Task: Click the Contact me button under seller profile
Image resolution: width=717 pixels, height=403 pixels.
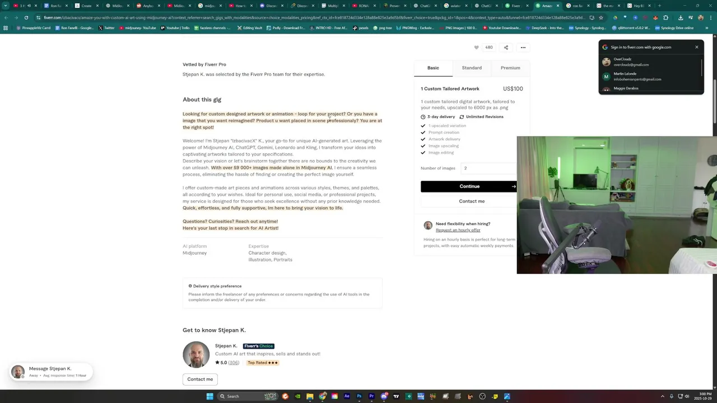Action: click(x=200, y=379)
